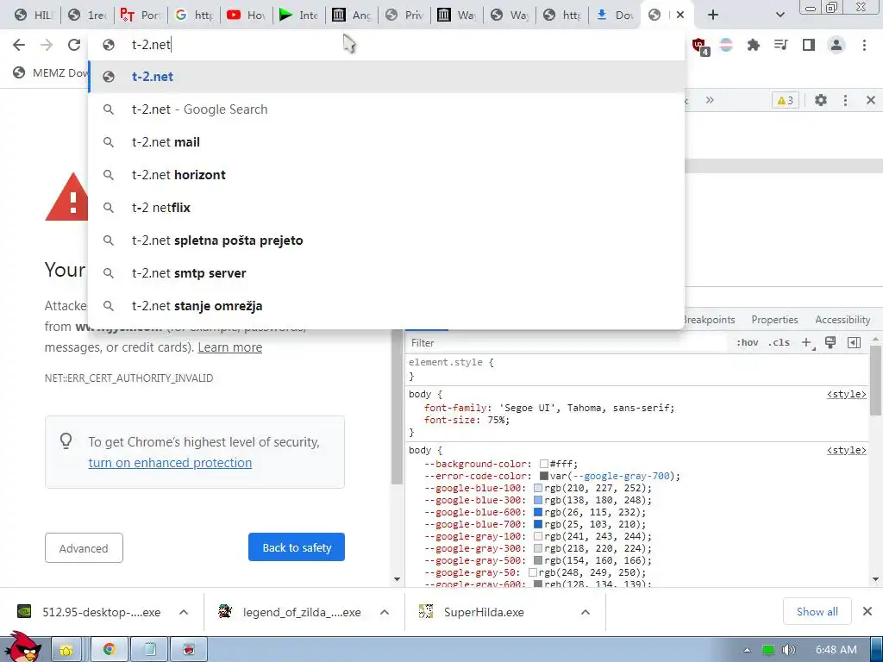Close the downloads bar
Screen dimensions: 883x662
coord(867,611)
